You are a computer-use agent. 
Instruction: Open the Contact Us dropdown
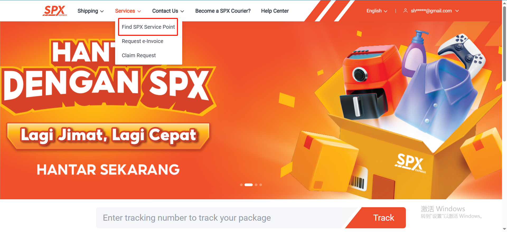pos(168,11)
